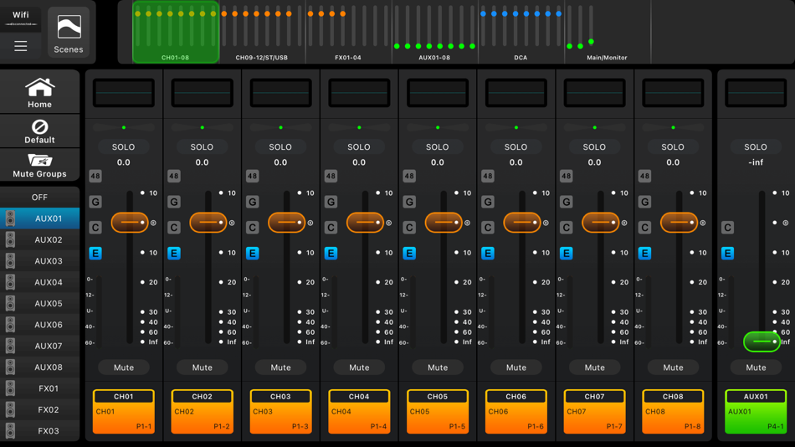The width and height of the screenshot is (795, 447).
Task: Tap the Wifi status indicator
Action: point(21,18)
